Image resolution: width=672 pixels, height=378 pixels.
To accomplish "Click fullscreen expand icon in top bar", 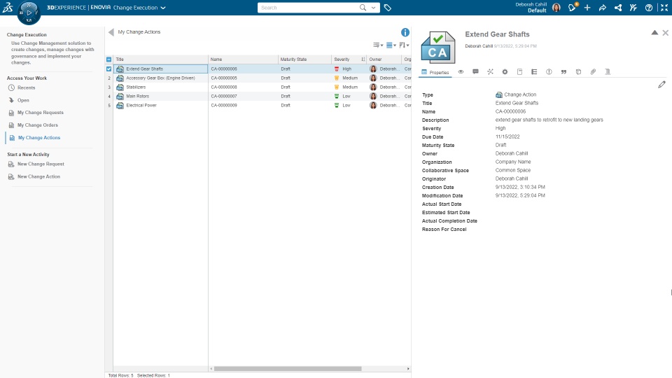I will pyautogui.click(x=664, y=8).
